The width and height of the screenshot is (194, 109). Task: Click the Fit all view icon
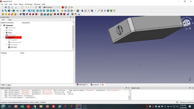(x=3, y=11)
